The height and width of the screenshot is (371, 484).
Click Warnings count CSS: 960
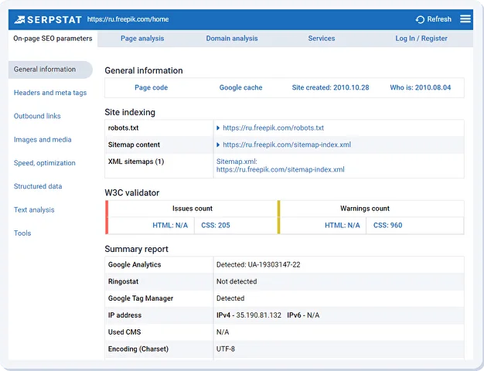[x=387, y=226]
